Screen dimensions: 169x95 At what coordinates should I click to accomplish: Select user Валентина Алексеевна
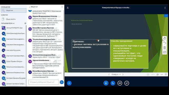[13, 67]
